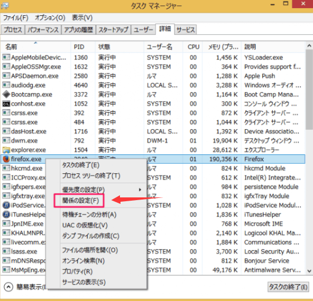Switch to the ユーザー tab

pyautogui.click(x=143, y=30)
